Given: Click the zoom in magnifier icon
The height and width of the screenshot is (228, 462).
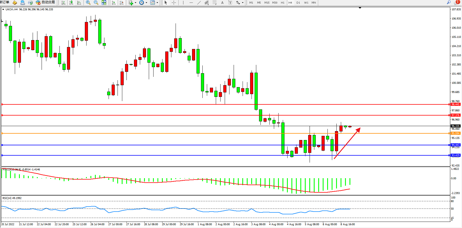Looking at the screenshot, I should pos(88,3).
